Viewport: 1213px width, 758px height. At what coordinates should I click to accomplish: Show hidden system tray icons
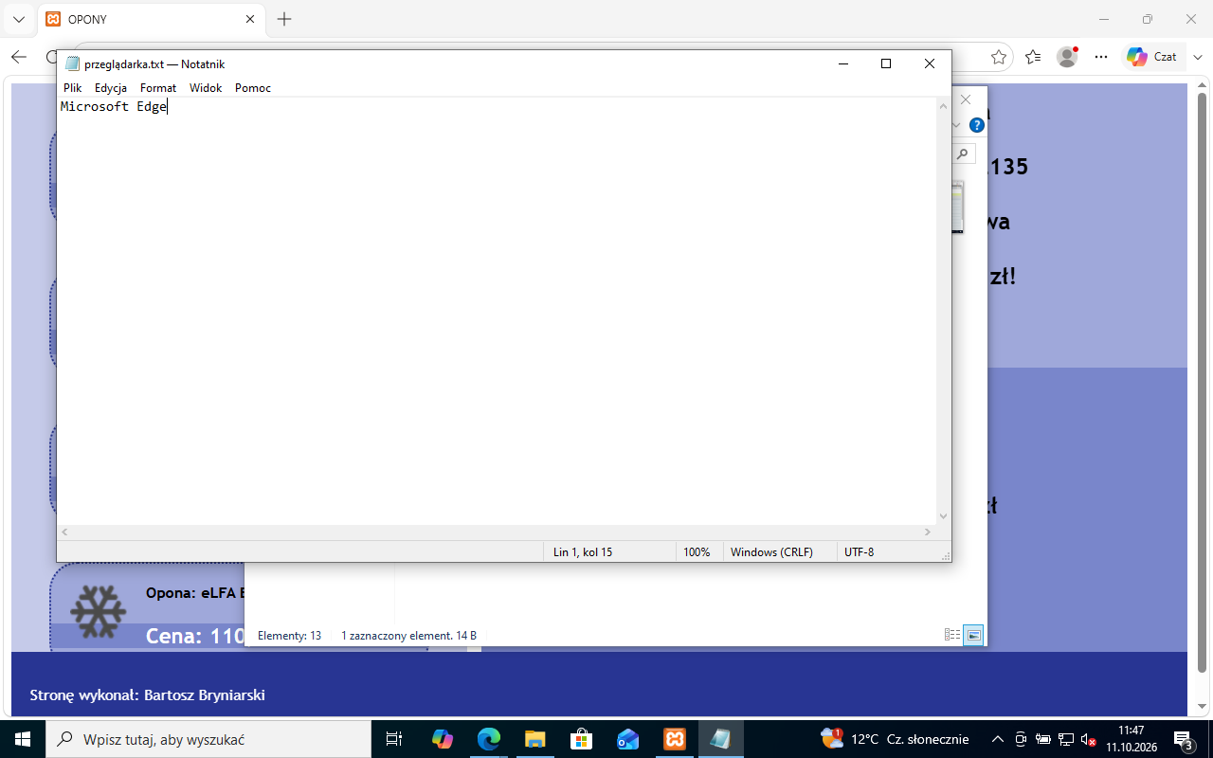pyautogui.click(x=997, y=739)
